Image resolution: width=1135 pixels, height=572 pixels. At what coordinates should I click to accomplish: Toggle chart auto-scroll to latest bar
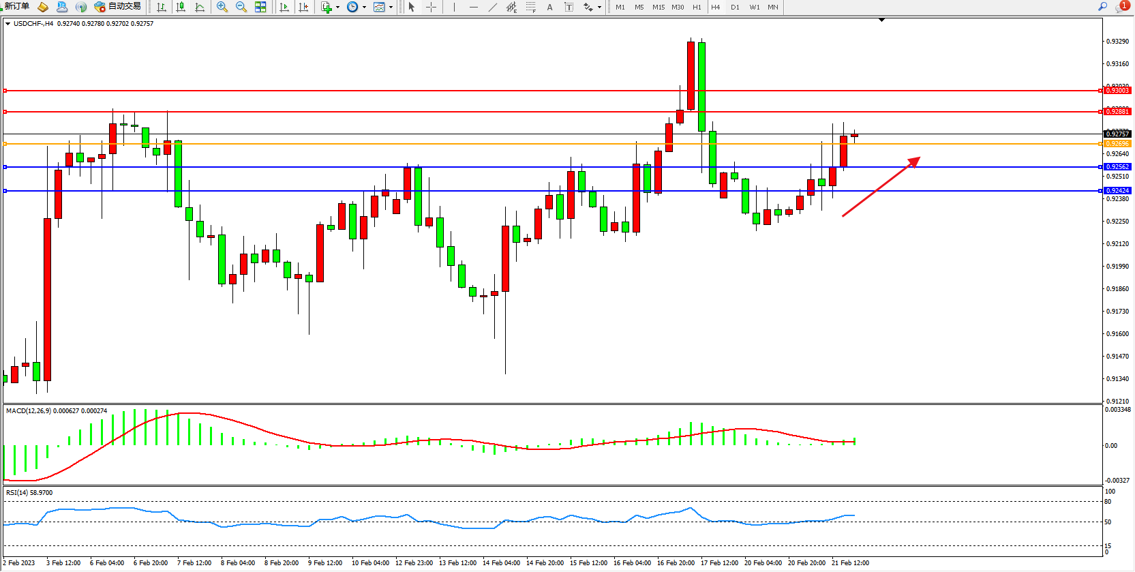[x=284, y=7]
